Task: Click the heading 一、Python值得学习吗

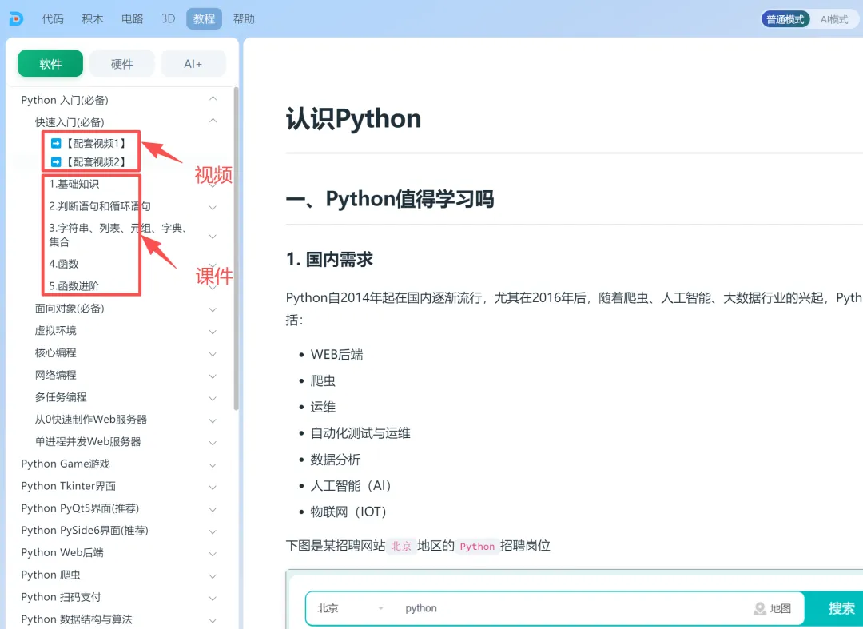Action: tap(390, 199)
